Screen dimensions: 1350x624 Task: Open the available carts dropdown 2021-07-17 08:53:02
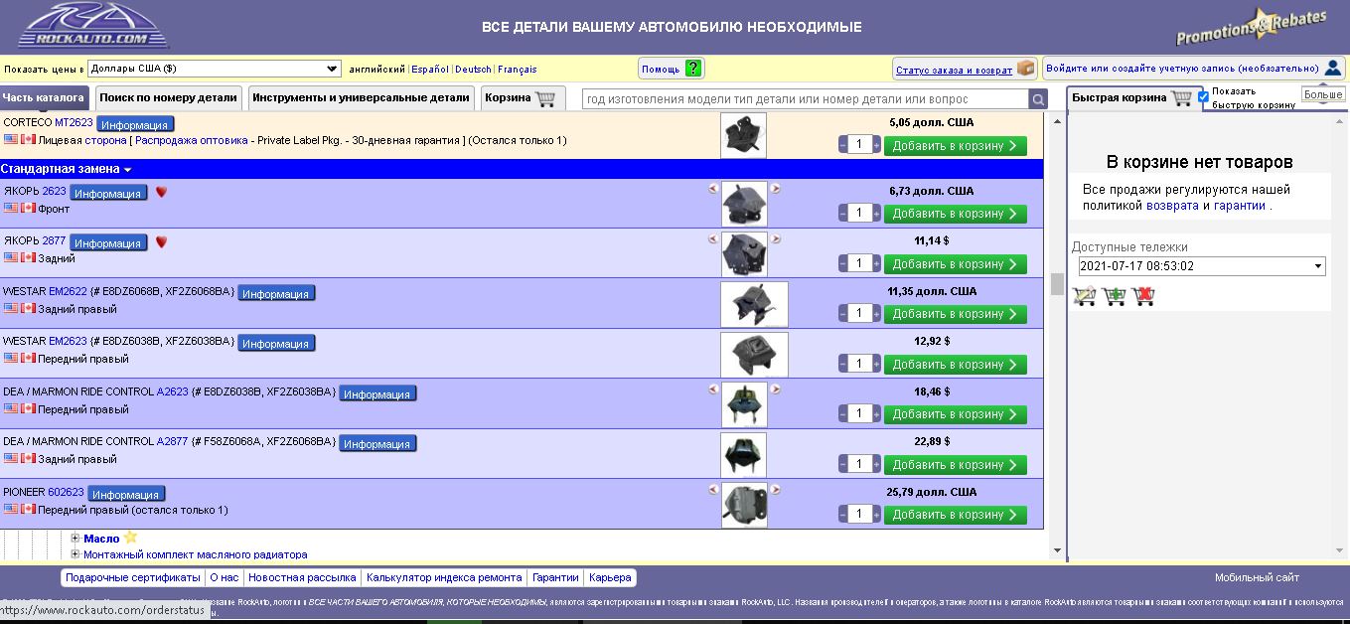[x=1202, y=266]
